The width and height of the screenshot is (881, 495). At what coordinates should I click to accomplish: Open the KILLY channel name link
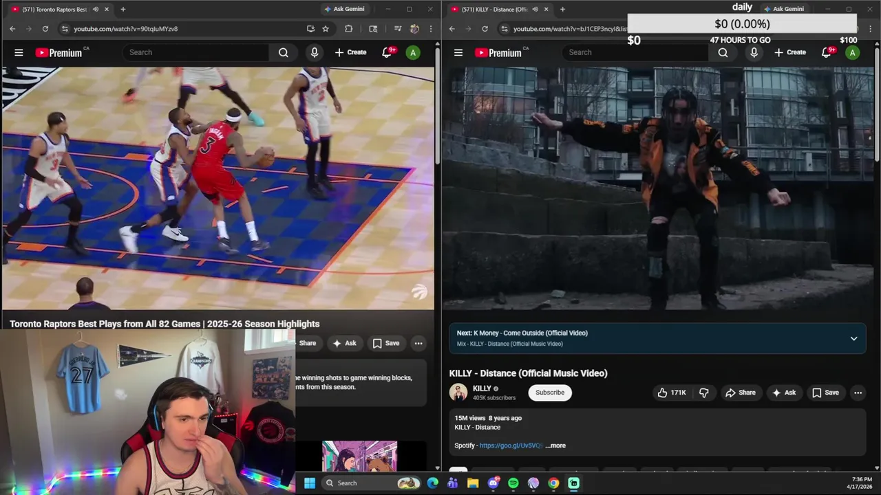coord(482,388)
